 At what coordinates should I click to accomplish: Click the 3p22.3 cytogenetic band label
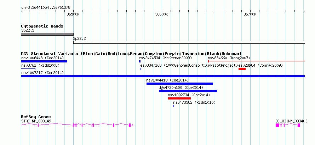(27, 31)
